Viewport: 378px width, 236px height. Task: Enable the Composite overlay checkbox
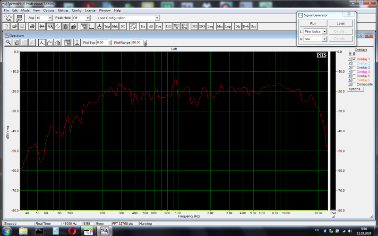354,84
